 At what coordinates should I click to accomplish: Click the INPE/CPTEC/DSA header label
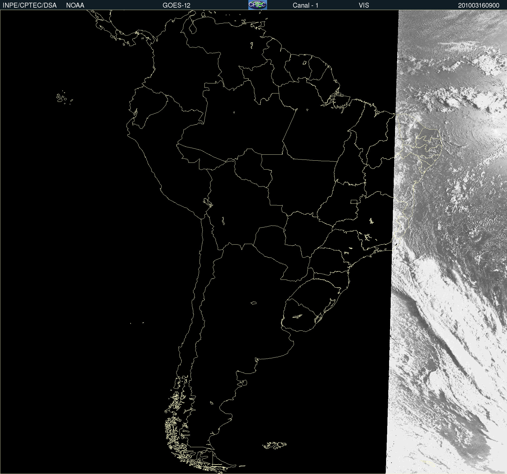click(x=30, y=5)
